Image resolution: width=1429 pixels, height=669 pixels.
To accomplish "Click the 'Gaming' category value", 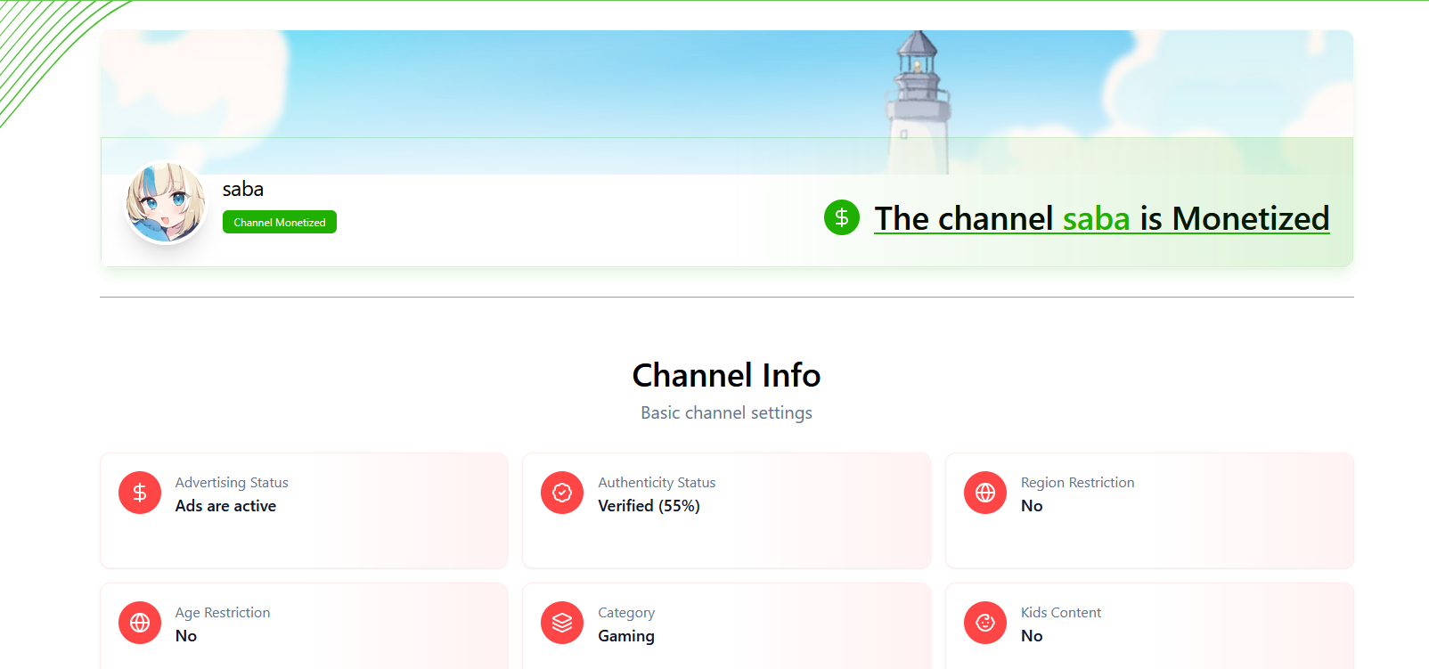I will [626, 636].
